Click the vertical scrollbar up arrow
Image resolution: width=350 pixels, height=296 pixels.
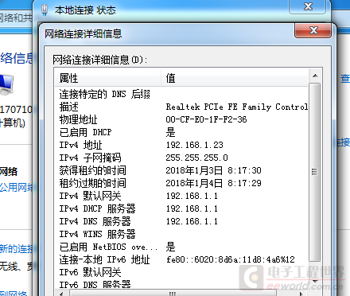[315, 76]
